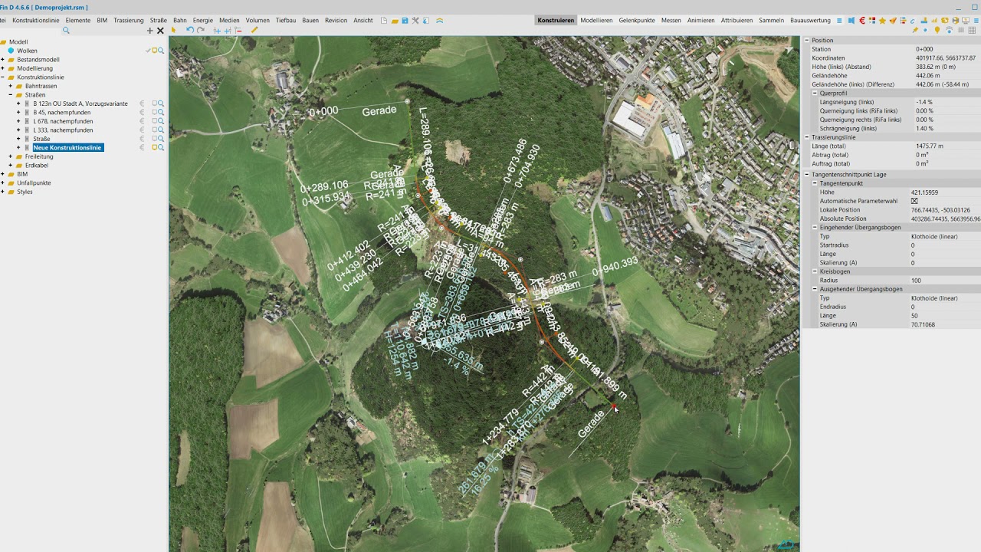Viewport: 981px width, 552px height.
Task: Toggle Automatische Parameterwahl checkbox
Action: coord(914,201)
